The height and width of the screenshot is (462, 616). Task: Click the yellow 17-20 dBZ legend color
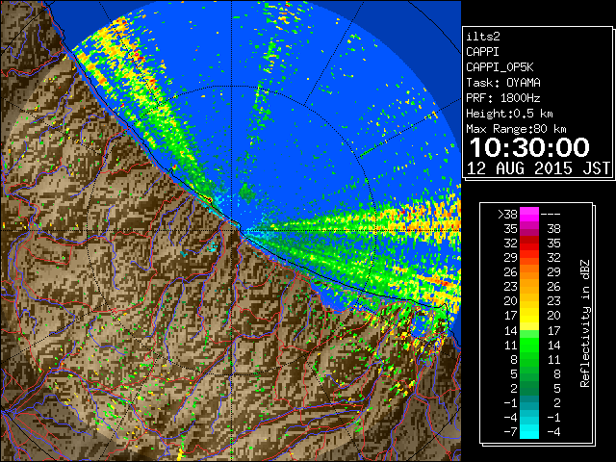tap(529, 316)
